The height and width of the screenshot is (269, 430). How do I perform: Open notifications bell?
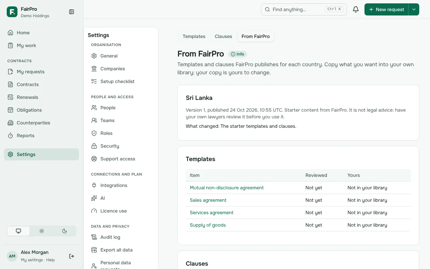point(356,9)
